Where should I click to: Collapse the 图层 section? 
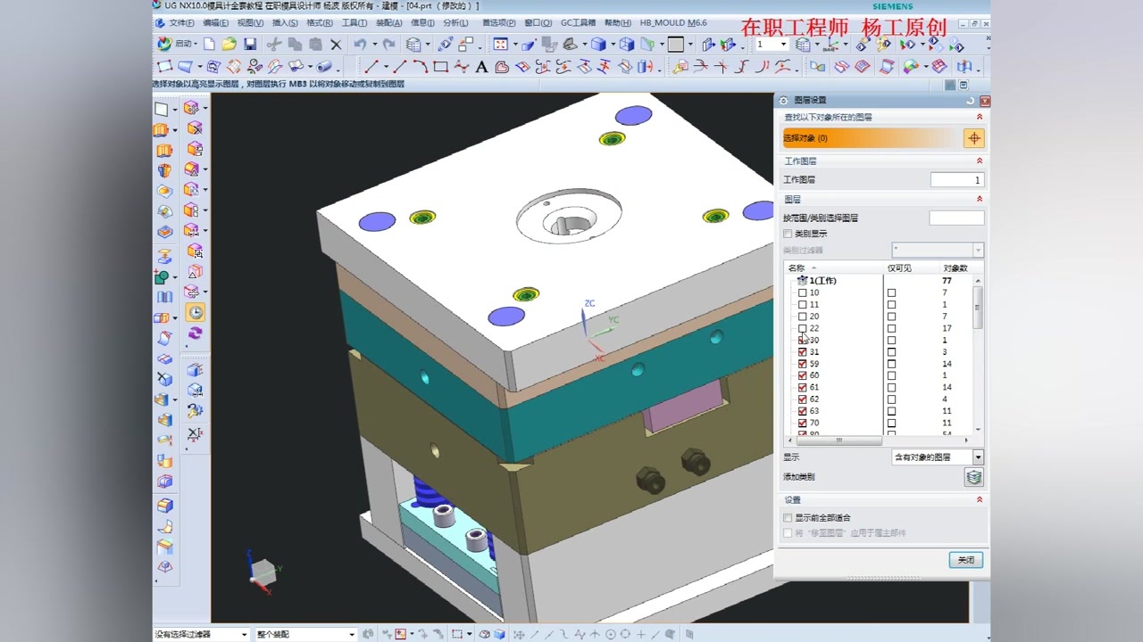coord(980,200)
